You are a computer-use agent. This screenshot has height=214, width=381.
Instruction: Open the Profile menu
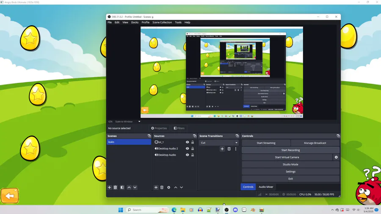click(x=145, y=22)
